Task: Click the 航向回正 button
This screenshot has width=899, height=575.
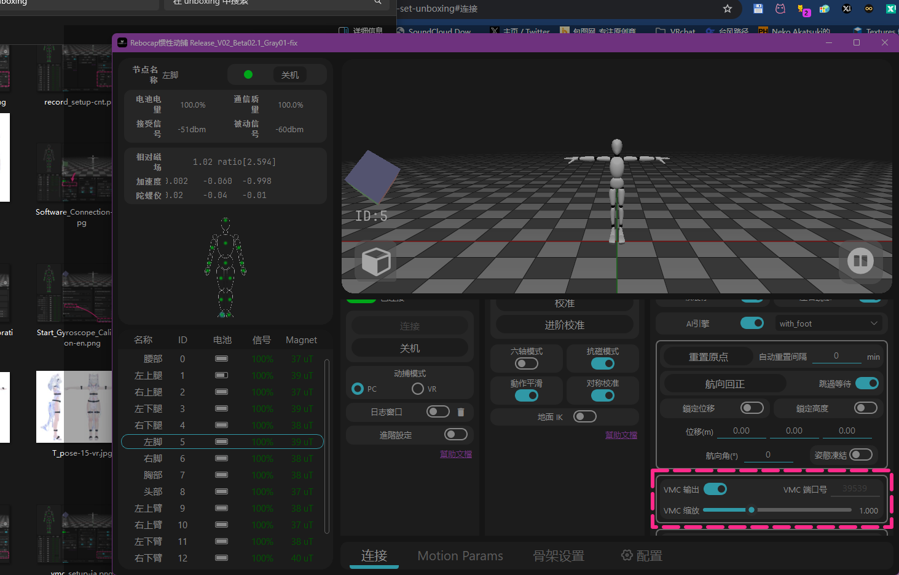Action: (x=725, y=384)
